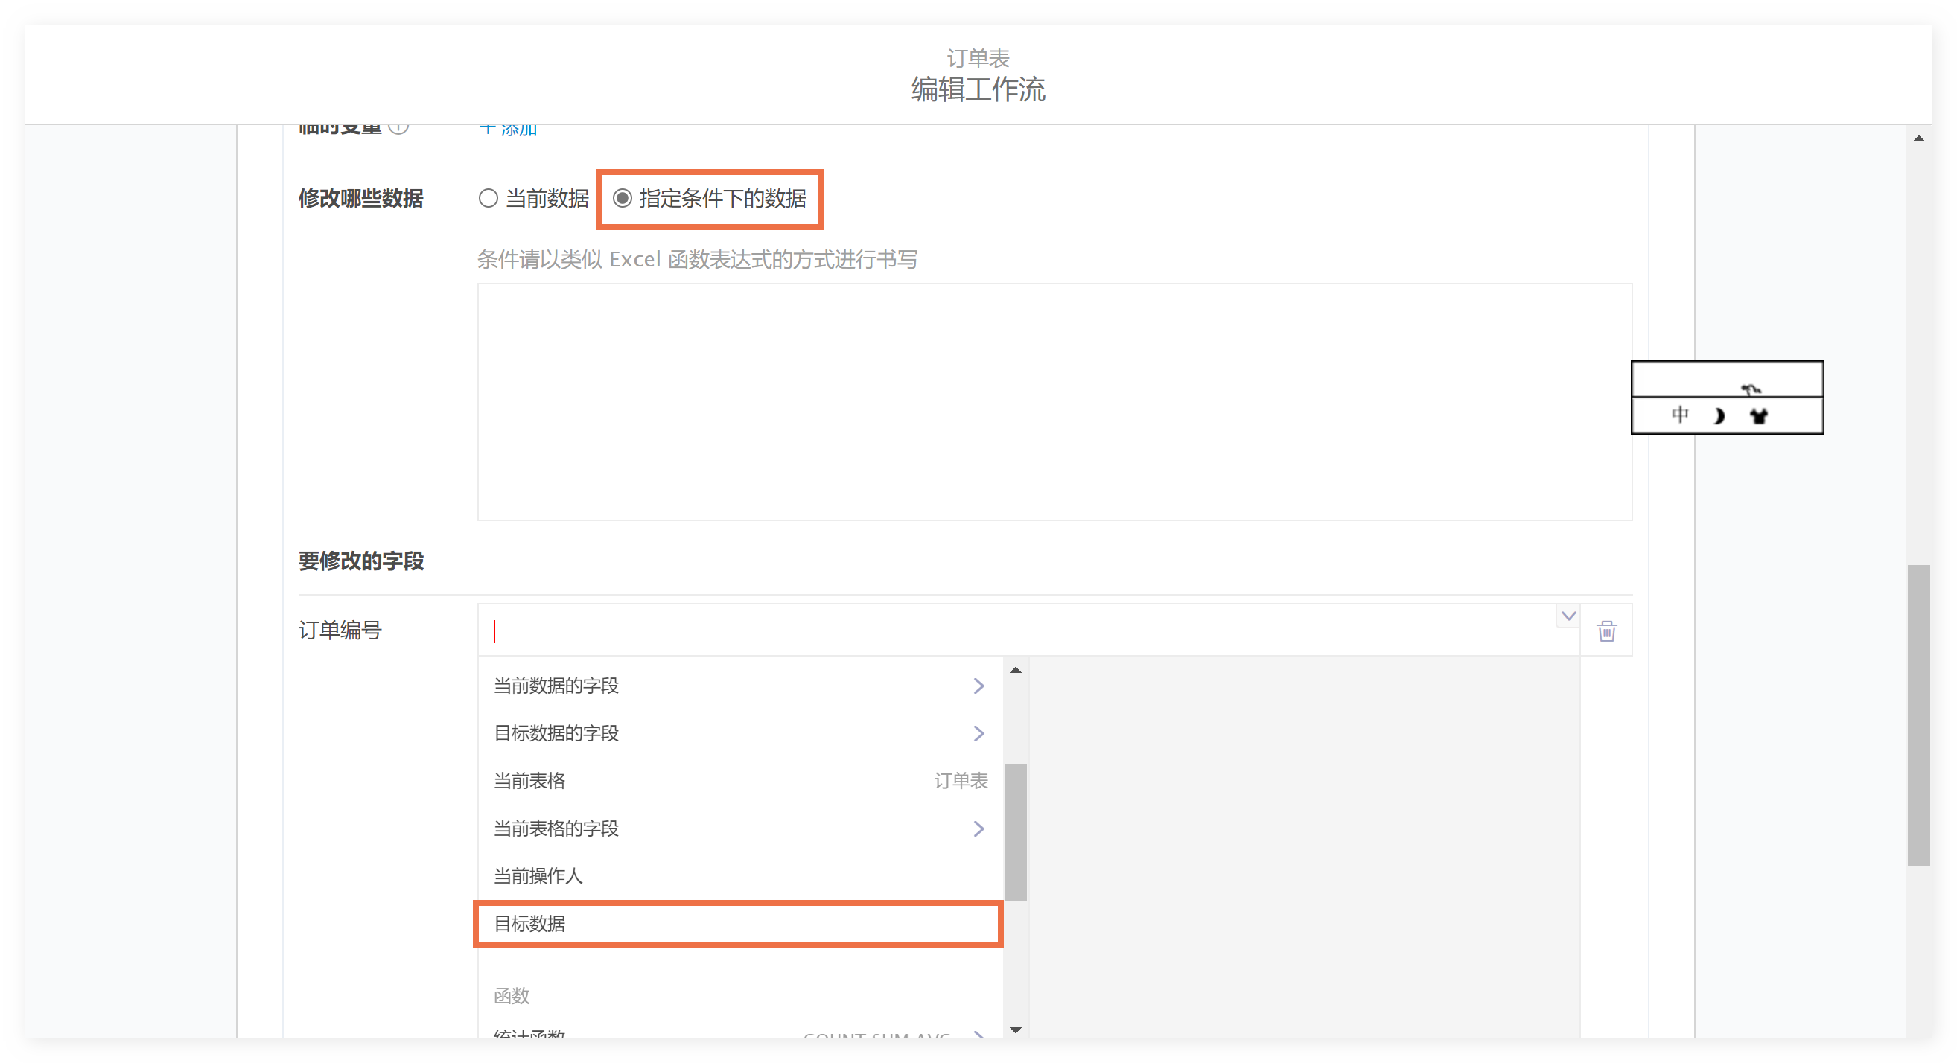Select the 当前数据 radio option
Image resolution: width=1957 pixels, height=1063 pixels.
[x=489, y=199]
